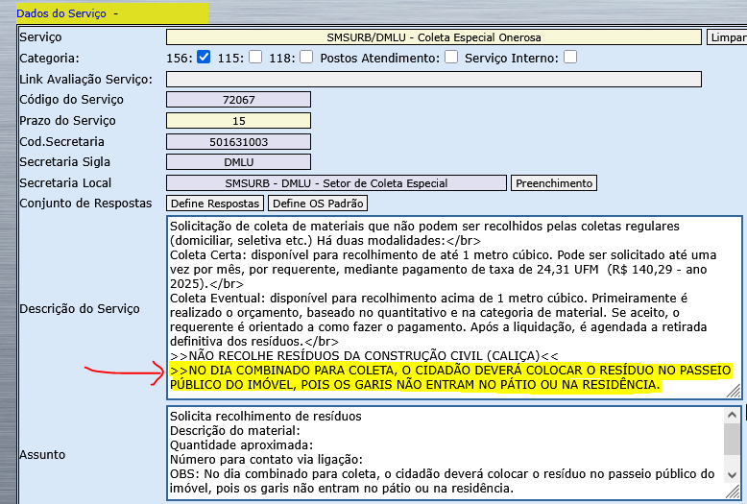Grab the Descrição text area resize handle
Screen dimensions: 747x504
coord(734,391)
